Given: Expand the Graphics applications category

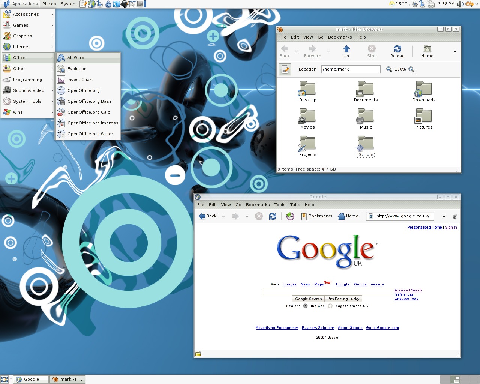Looking at the screenshot, I should tap(28, 36).
